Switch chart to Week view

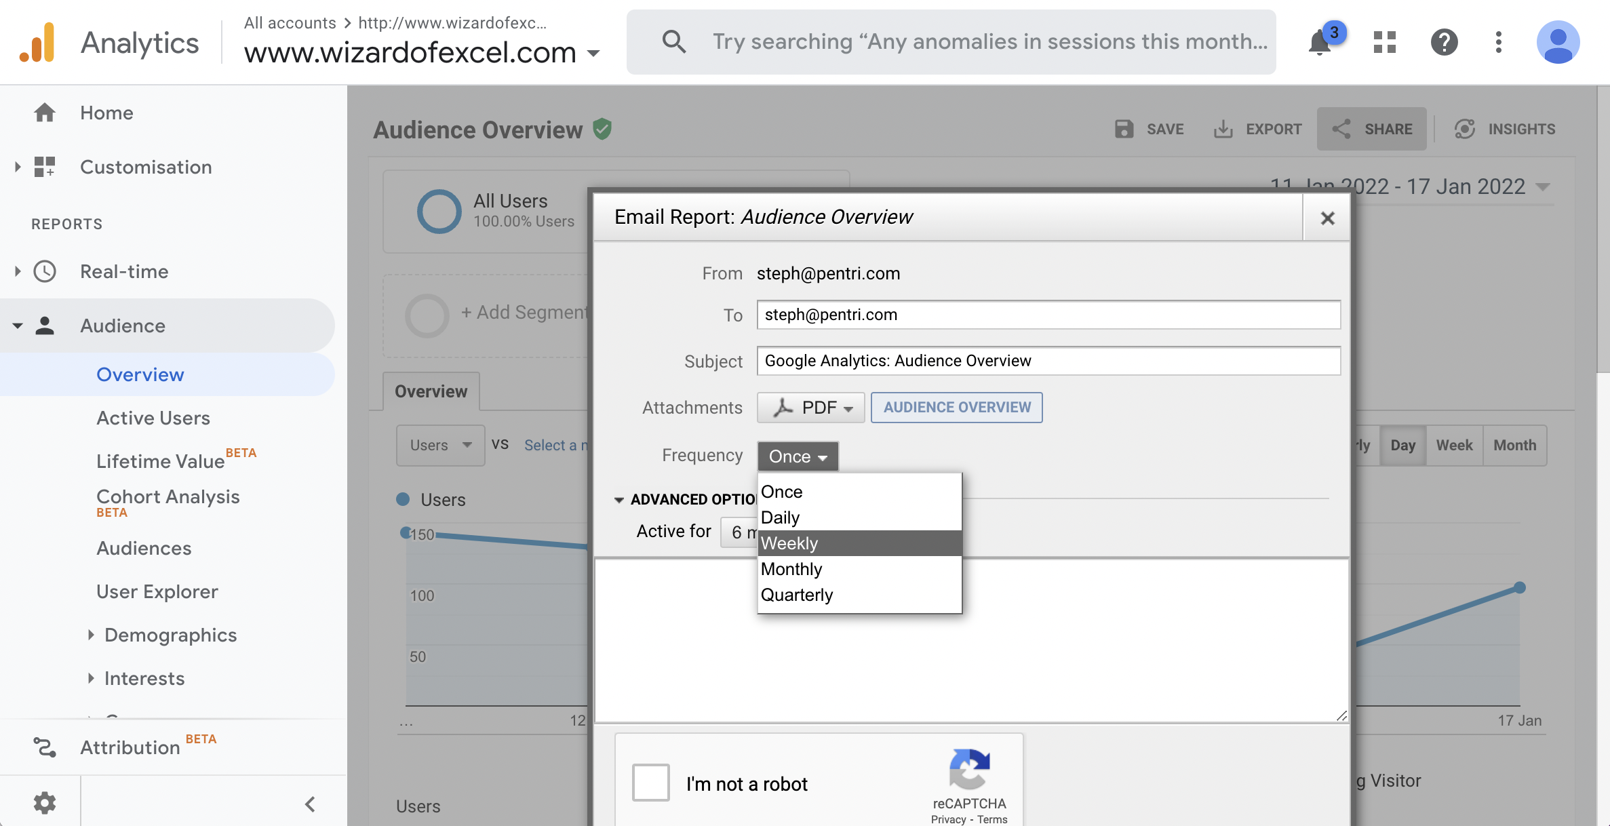pyautogui.click(x=1454, y=446)
